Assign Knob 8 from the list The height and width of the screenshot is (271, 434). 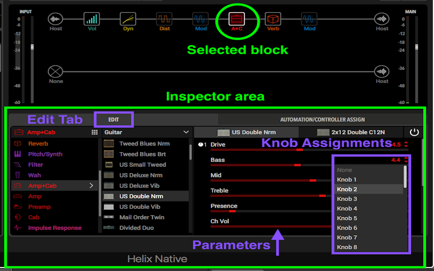click(x=369, y=247)
